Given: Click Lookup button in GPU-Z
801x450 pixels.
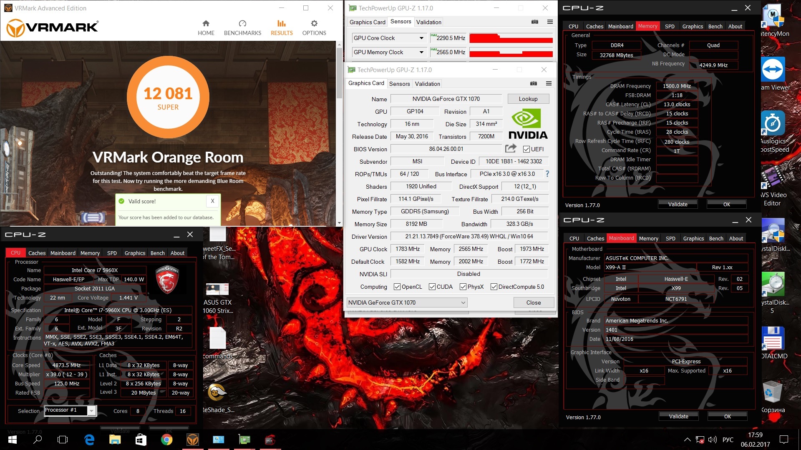Looking at the screenshot, I should click(528, 99).
